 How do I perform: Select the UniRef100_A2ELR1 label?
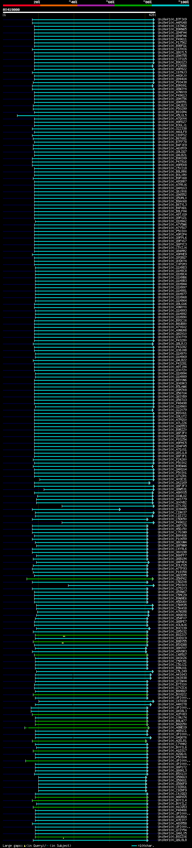[172, 741]
